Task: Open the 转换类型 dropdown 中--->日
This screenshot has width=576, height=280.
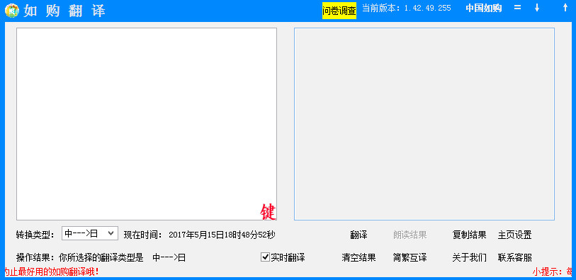Action: tap(90, 233)
